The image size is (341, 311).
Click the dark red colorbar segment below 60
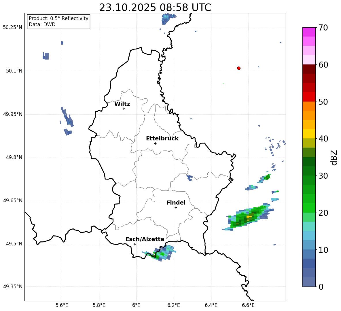click(x=309, y=69)
